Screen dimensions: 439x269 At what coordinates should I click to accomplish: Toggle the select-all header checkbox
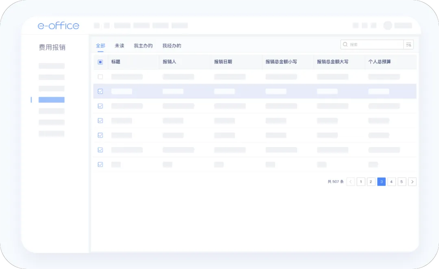100,62
